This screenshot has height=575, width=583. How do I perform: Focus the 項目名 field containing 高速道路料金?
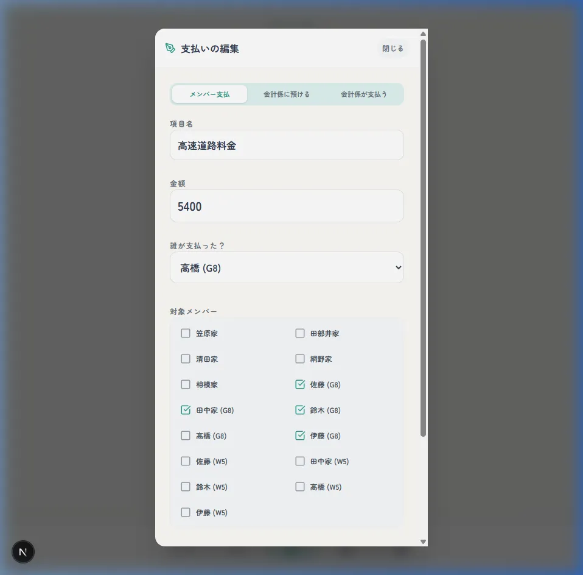tap(287, 145)
